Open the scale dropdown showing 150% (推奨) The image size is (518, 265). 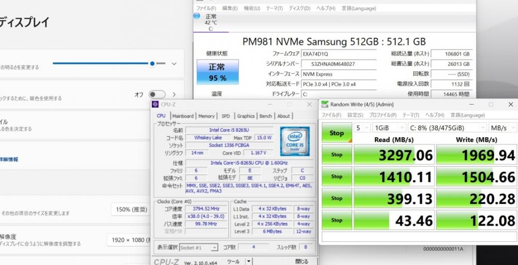(x=131, y=209)
